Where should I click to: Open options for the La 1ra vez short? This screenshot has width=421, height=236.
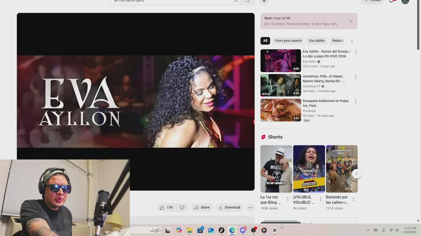click(x=288, y=199)
